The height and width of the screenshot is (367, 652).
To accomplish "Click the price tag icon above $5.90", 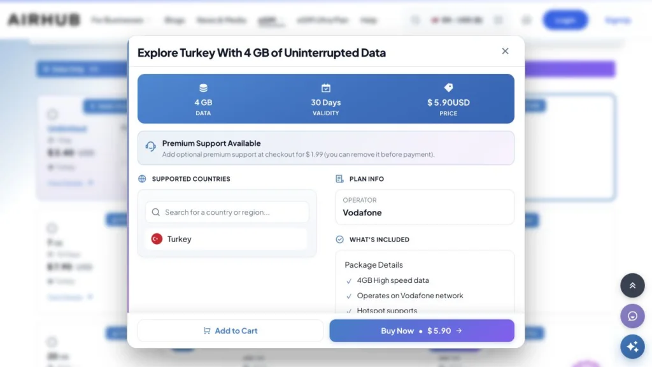I will tap(448, 87).
